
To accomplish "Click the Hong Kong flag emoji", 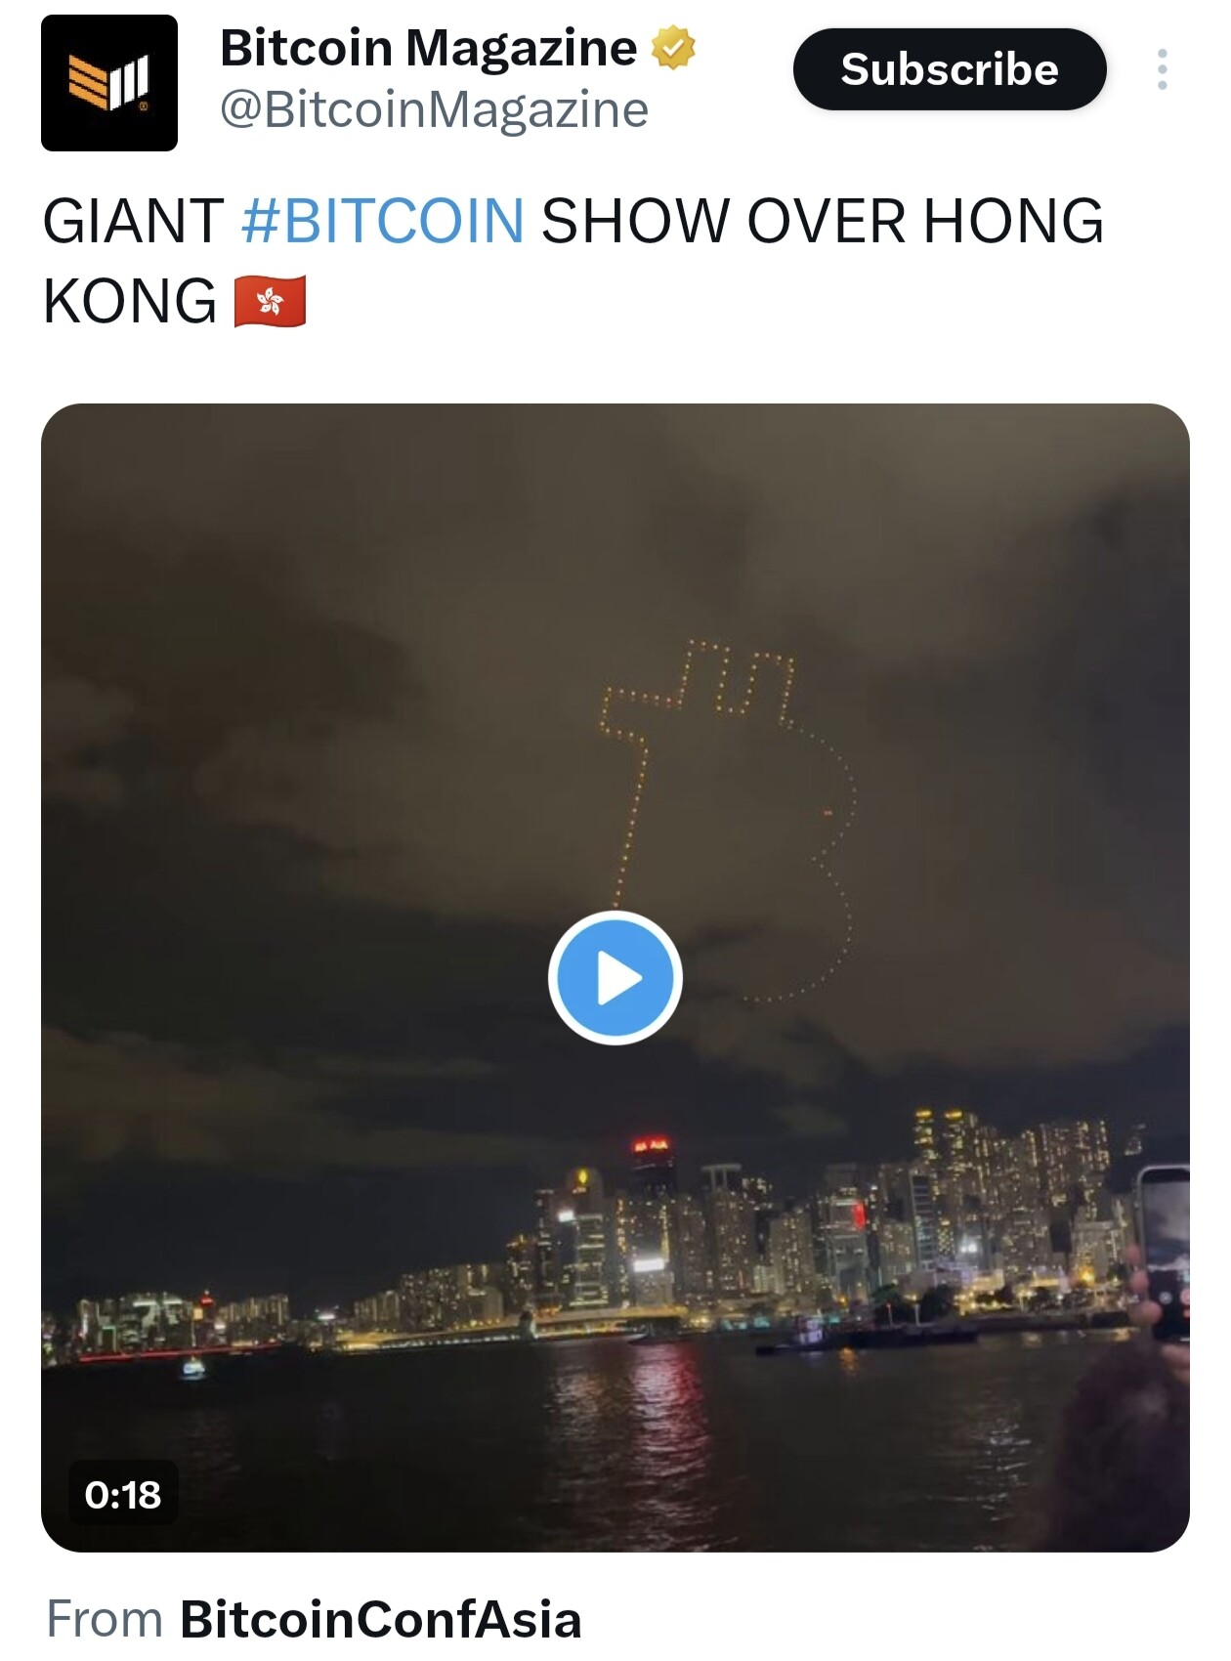I will click(271, 301).
